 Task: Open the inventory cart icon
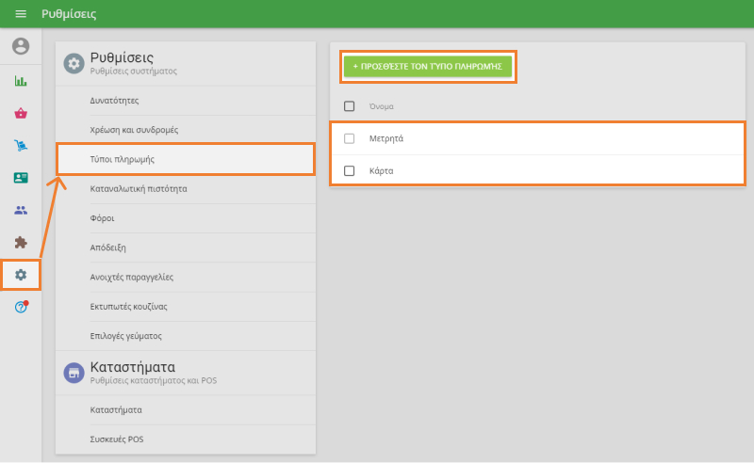click(x=21, y=145)
